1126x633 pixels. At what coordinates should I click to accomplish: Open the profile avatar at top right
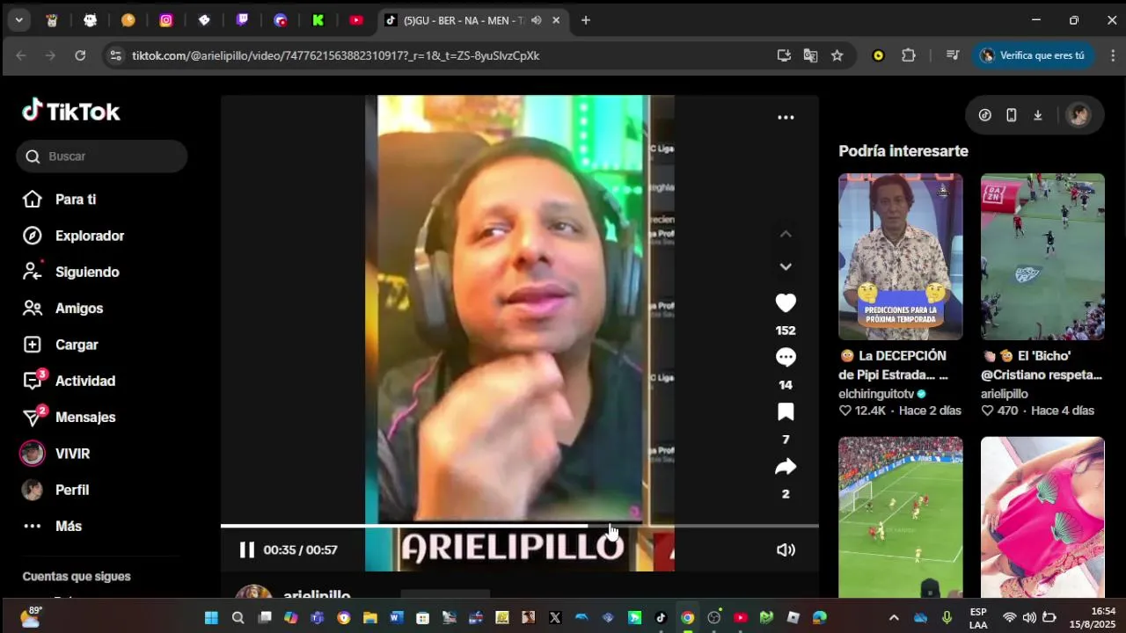click(1078, 115)
